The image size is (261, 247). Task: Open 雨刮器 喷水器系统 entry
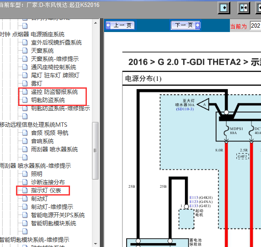coord(54,149)
